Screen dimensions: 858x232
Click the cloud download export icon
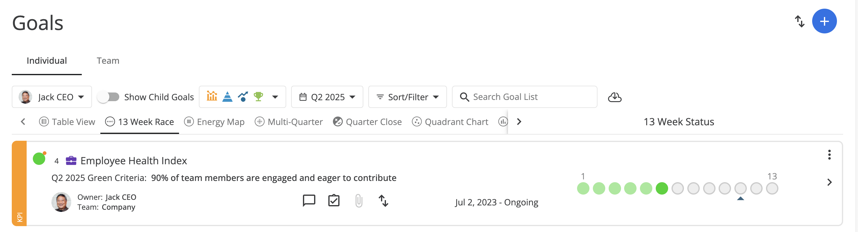[615, 97]
